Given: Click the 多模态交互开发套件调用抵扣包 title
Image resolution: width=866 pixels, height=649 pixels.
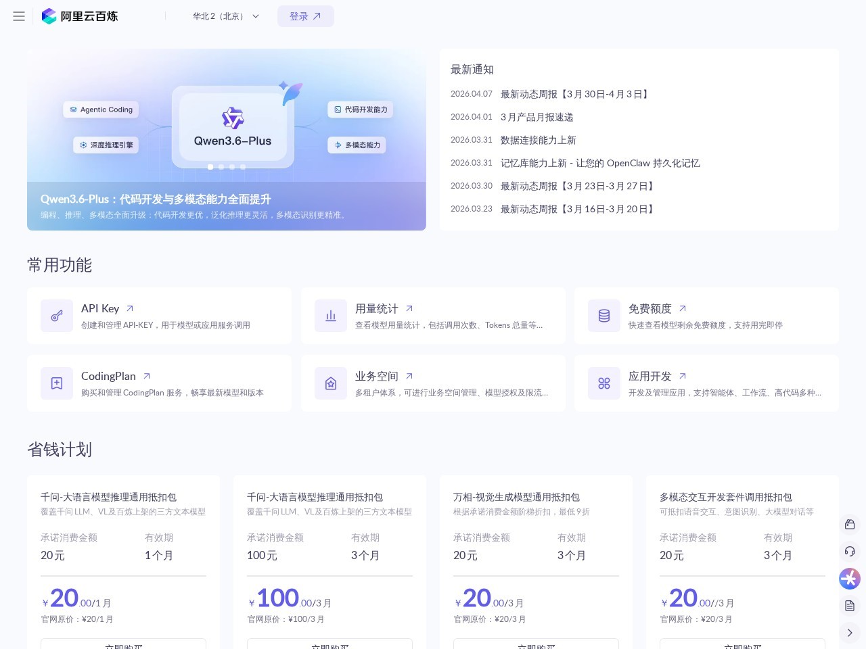Looking at the screenshot, I should click(726, 497).
